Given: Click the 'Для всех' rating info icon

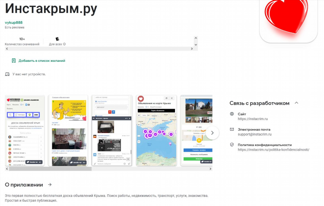Looking at the screenshot, I should (x=64, y=44).
